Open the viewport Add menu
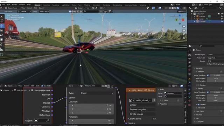 click(35, 8)
